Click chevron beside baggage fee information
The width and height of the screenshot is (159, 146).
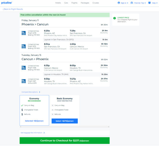tap(44, 133)
